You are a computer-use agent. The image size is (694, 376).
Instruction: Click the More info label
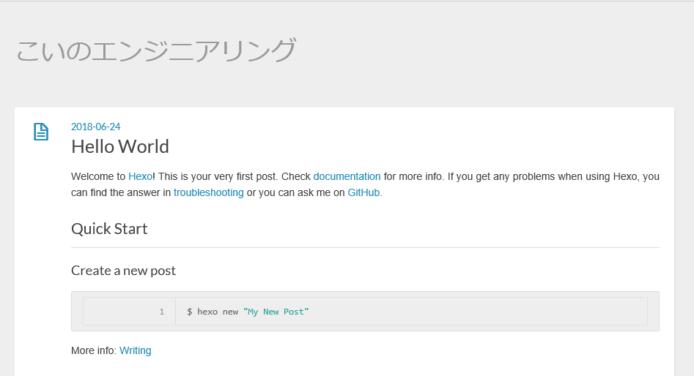pos(93,350)
